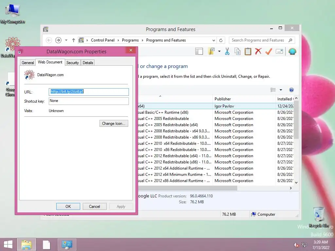The width and height of the screenshot is (335, 251).
Task: Select Visual C++ 2012 x86 Additional Runtime
Action: 216,180
